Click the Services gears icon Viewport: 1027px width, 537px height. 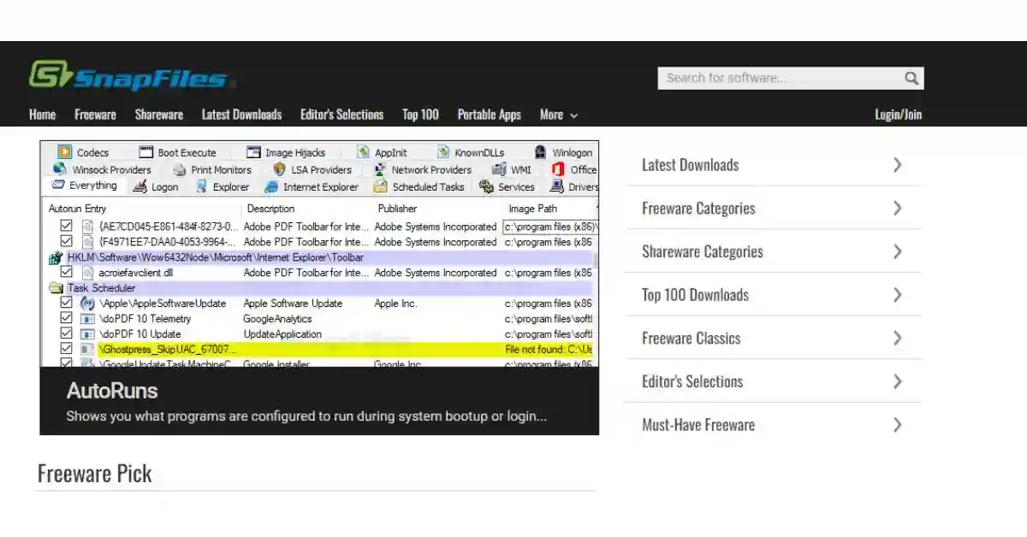click(x=486, y=186)
